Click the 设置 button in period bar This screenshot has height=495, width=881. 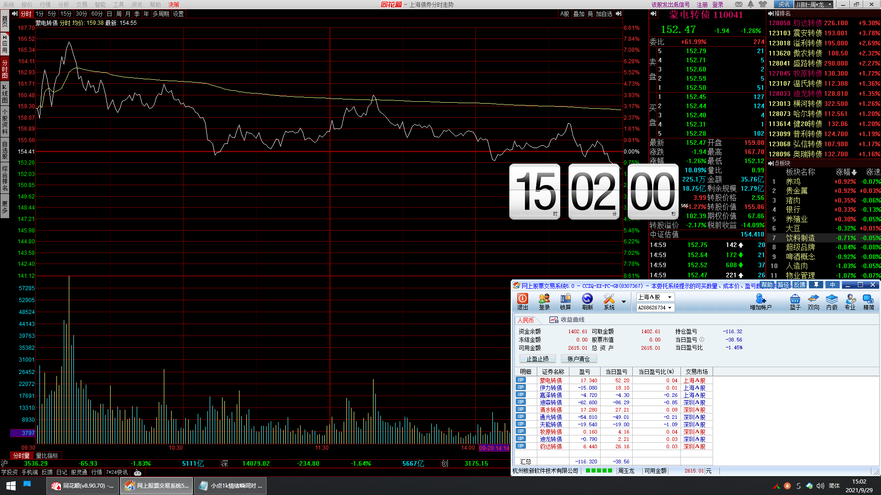point(178,14)
